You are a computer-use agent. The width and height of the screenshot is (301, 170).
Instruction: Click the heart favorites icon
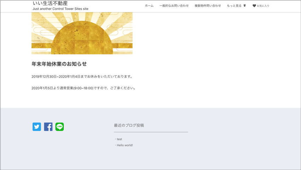[x=254, y=6]
